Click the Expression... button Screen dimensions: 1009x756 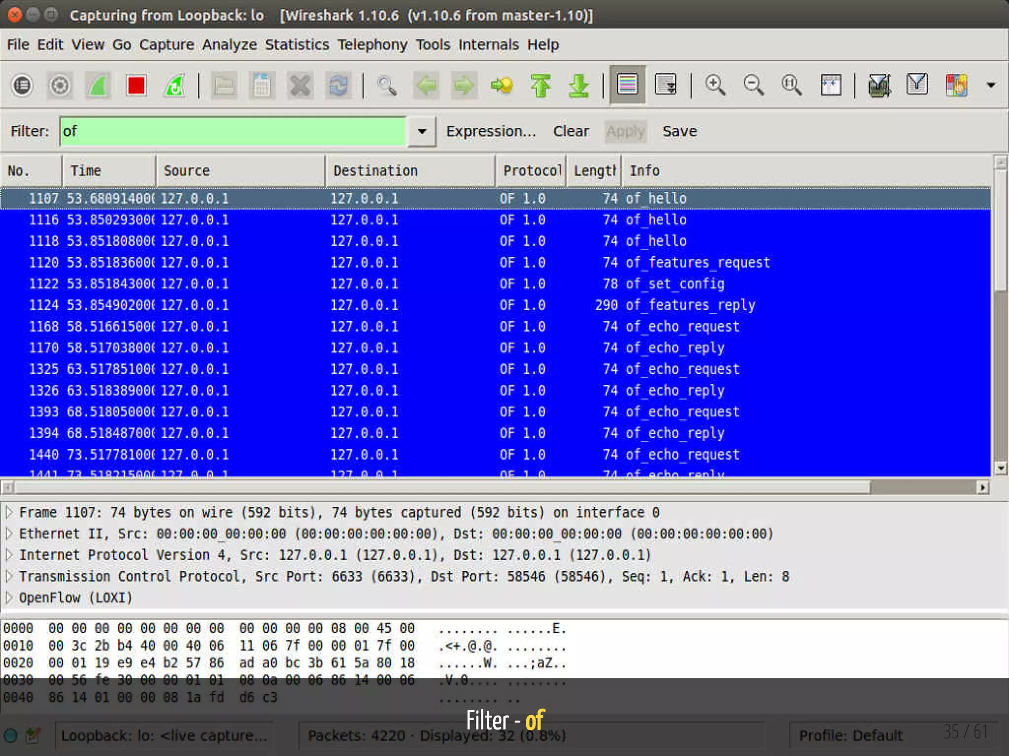[x=491, y=131]
